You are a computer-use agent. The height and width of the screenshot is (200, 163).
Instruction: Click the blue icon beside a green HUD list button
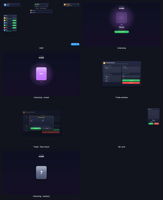point(4,23)
